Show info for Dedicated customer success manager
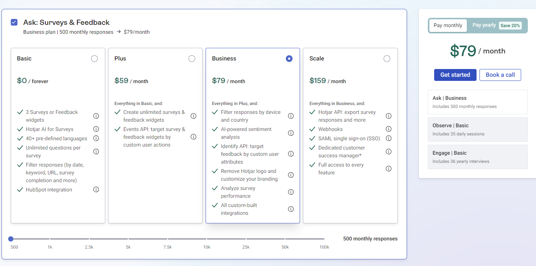The height and width of the screenshot is (266, 536). point(388,152)
